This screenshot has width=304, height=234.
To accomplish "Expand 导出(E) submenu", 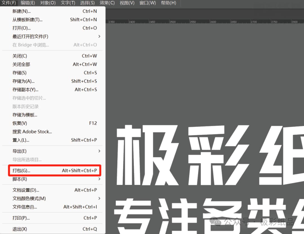I will [x=53, y=151].
